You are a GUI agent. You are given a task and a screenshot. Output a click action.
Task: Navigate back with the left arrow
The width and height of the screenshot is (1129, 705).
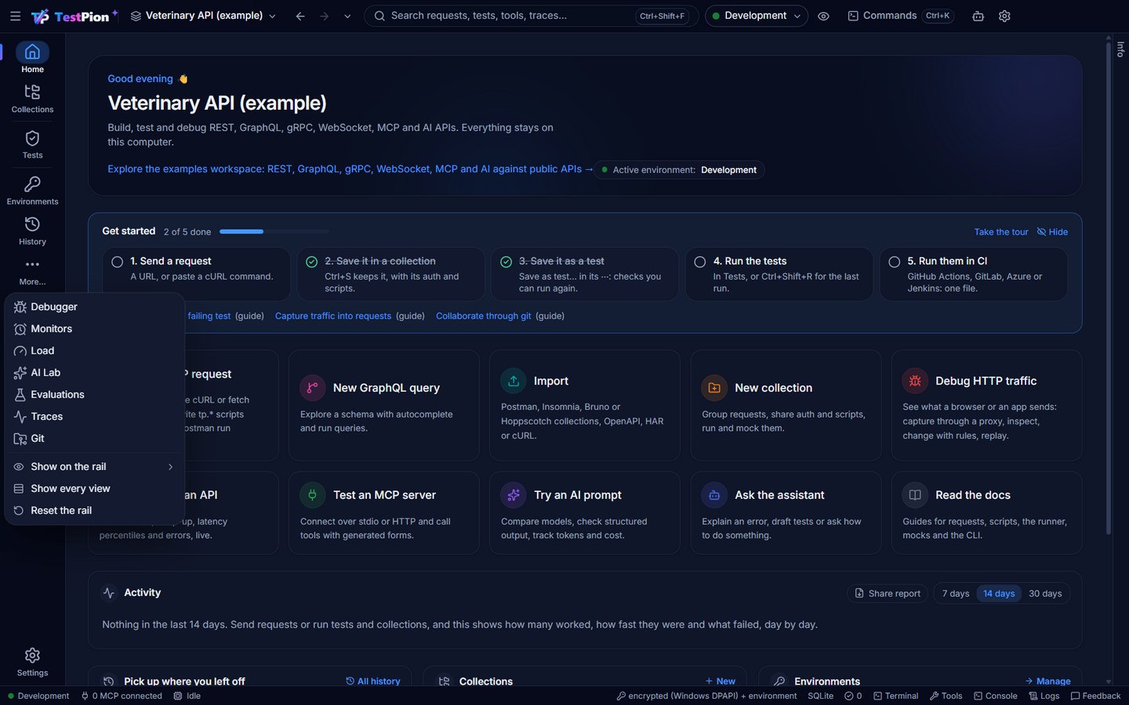pyautogui.click(x=300, y=16)
